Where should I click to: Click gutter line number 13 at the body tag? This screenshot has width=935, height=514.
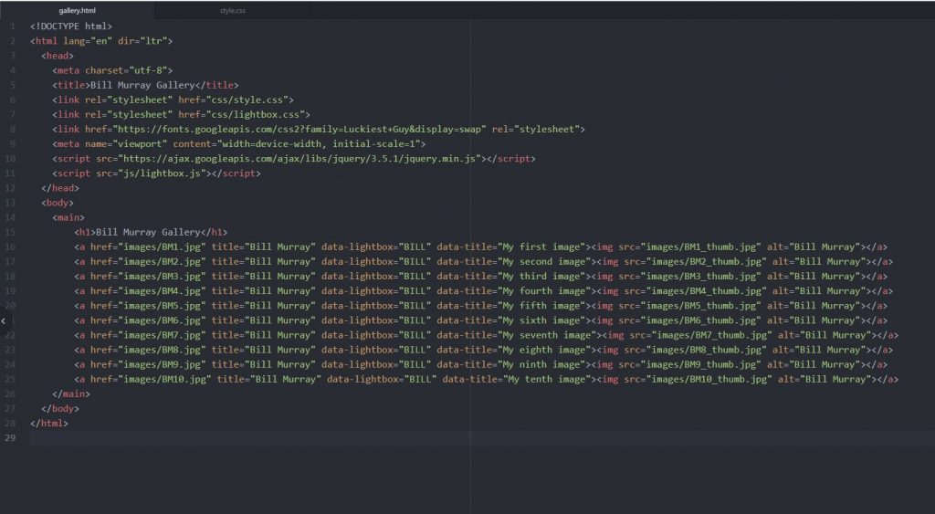[10, 203]
